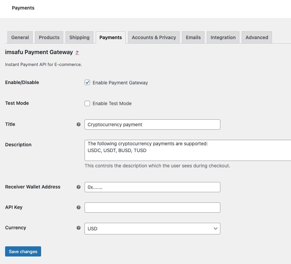
Task: Click into the Title text field
Action: pyautogui.click(x=152, y=125)
